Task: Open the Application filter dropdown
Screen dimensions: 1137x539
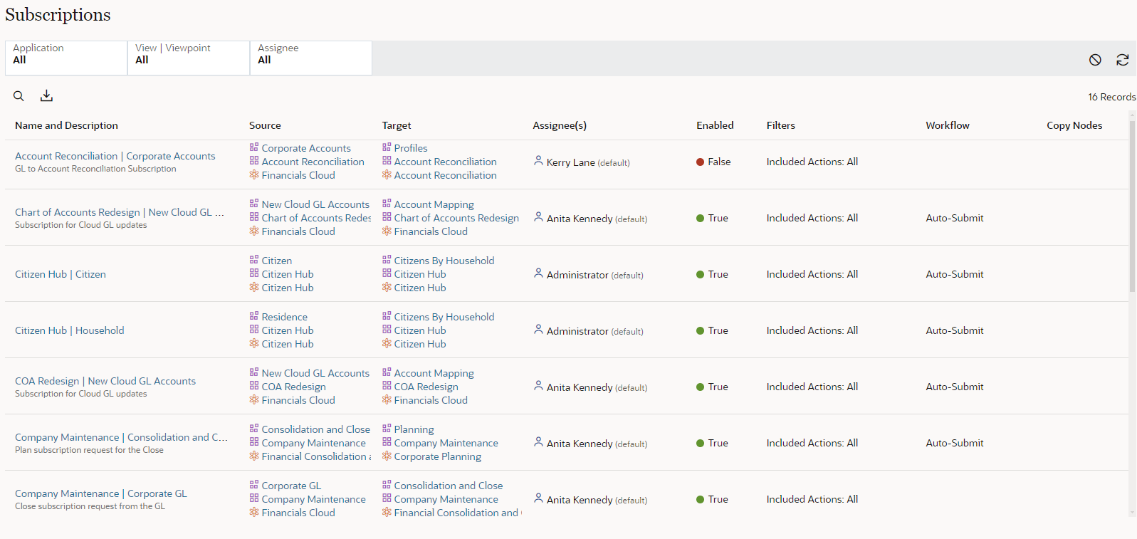Action: click(66, 58)
